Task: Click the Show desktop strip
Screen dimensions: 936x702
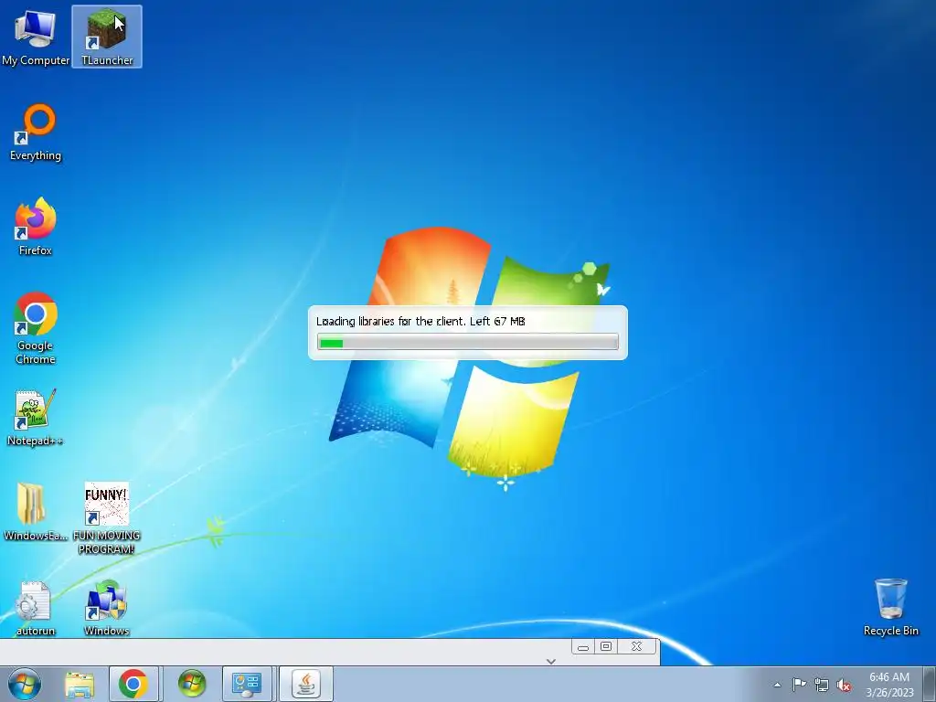Action: click(x=931, y=684)
